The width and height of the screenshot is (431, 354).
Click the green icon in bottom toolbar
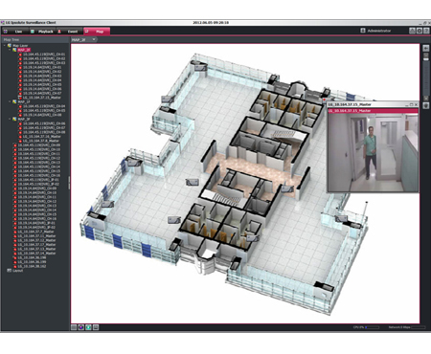[x=88, y=327]
